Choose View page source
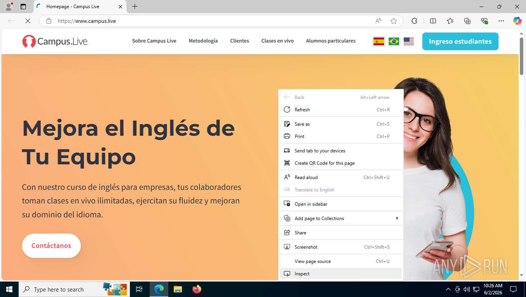 point(341,261)
